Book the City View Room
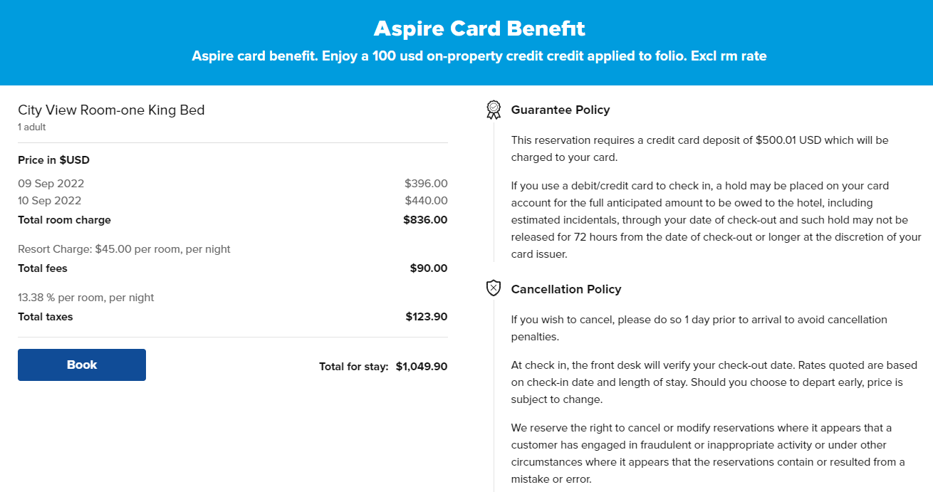933x492 pixels. [x=82, y=365]
